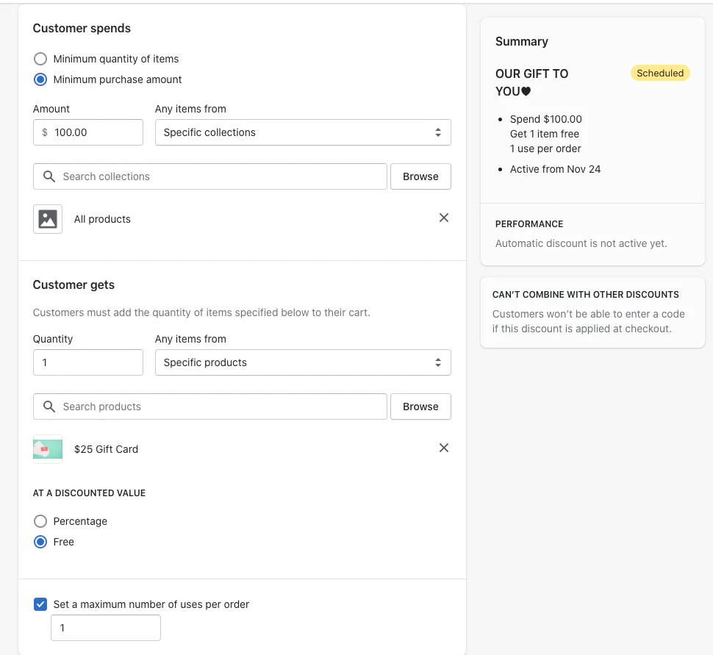
Task: Click into the Search products field
Action: click(221, 407)
